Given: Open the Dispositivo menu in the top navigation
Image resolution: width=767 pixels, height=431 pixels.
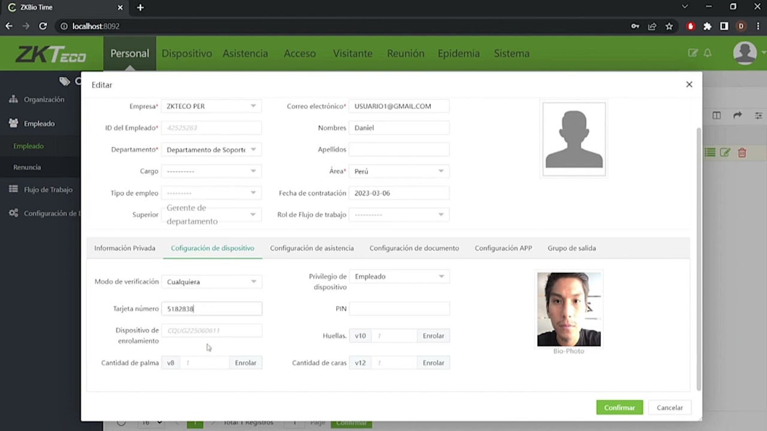Looking at the screenshot, I should click(187, 53).
